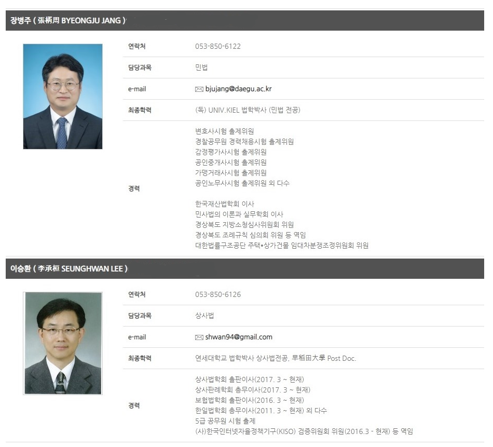The width and height of the screenshot is (493, 447).
Task: Click the phone number 053-850-6122
Action: pos(218,46)
